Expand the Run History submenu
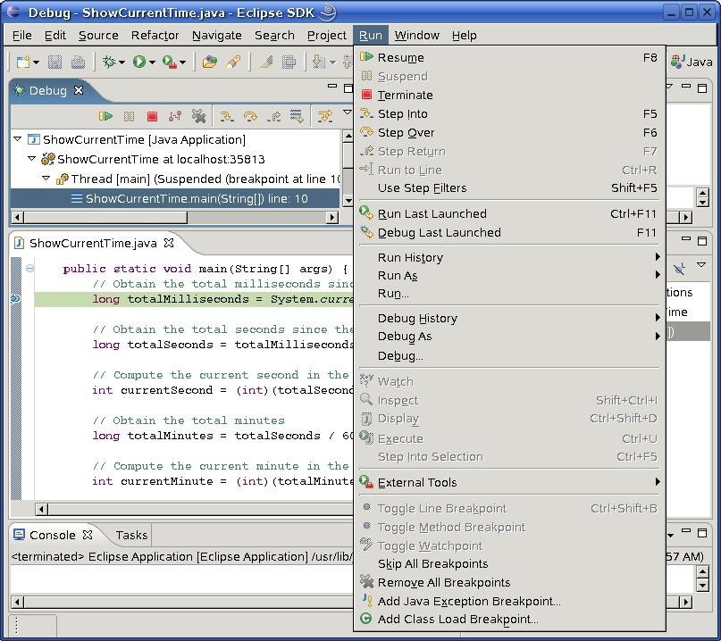 509,257
